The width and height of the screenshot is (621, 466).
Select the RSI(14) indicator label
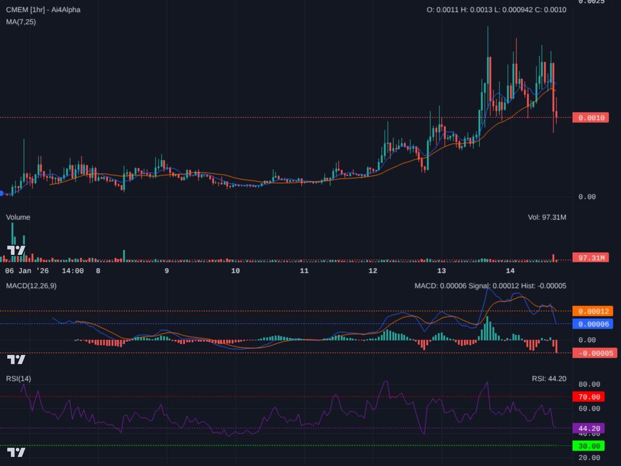tap(18, 378)
